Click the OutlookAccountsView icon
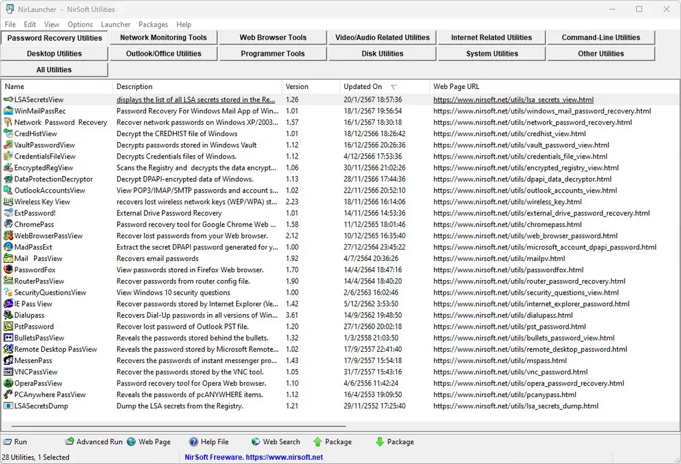Image resolution: width=681 pixels, height=464 pixels. pos(8,191)
